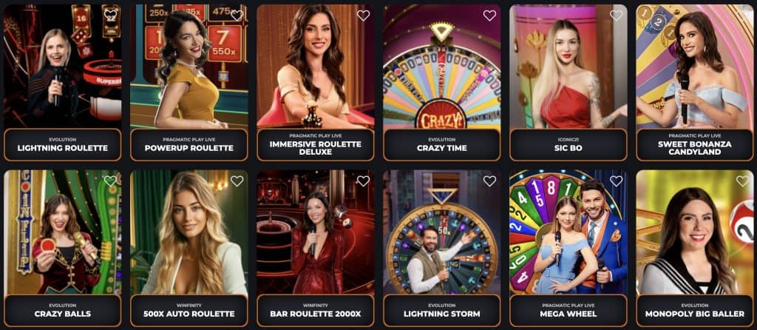Heart the Sweet Bonanza Candyland card
Viewport: 757px width, 330px height.
point(742,16)
